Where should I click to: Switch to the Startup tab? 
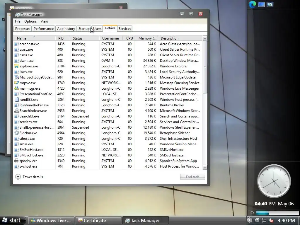pyautogui.click(x=84, y=28)
